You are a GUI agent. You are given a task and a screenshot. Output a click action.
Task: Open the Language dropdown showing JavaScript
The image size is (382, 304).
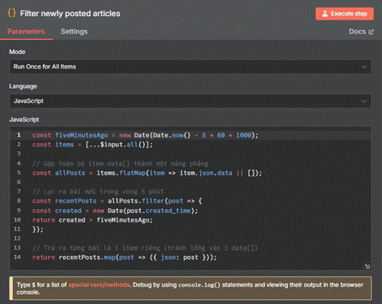click(190, 101)
